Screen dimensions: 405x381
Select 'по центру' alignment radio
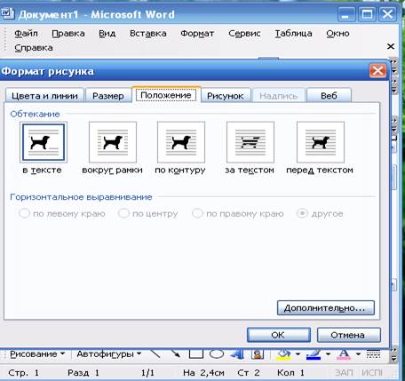coord(123,213)
